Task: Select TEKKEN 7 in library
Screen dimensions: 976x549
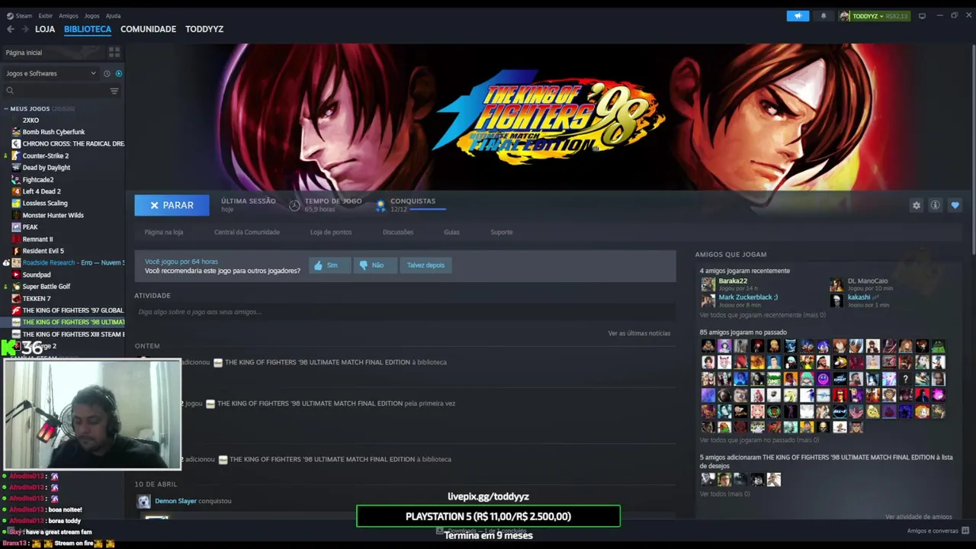Action: (x=36, y=298)
